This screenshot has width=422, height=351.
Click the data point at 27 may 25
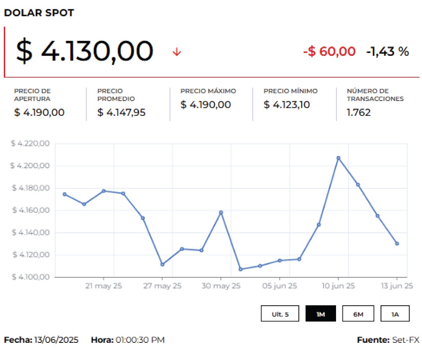click(x=162, y=264)
